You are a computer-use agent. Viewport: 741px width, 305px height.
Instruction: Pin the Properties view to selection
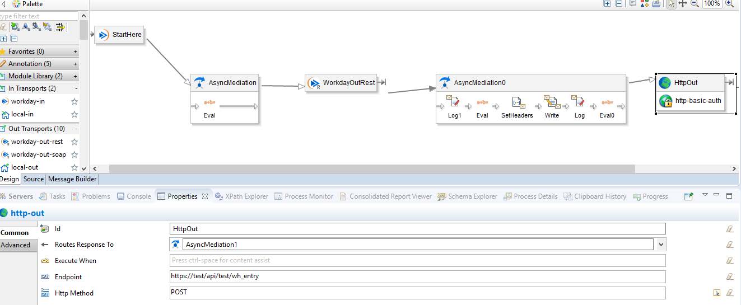pos(688,196)
